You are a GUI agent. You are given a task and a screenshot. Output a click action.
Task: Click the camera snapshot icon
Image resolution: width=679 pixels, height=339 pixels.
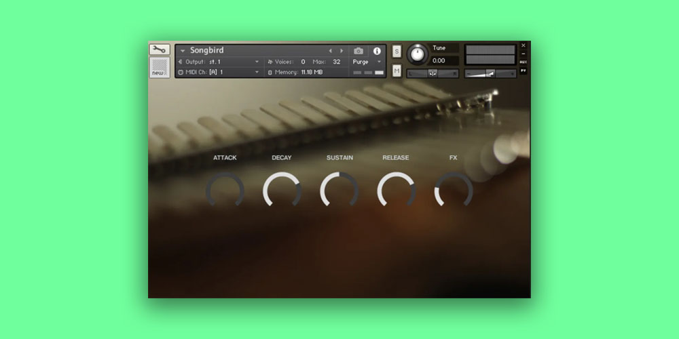[359, 51]
